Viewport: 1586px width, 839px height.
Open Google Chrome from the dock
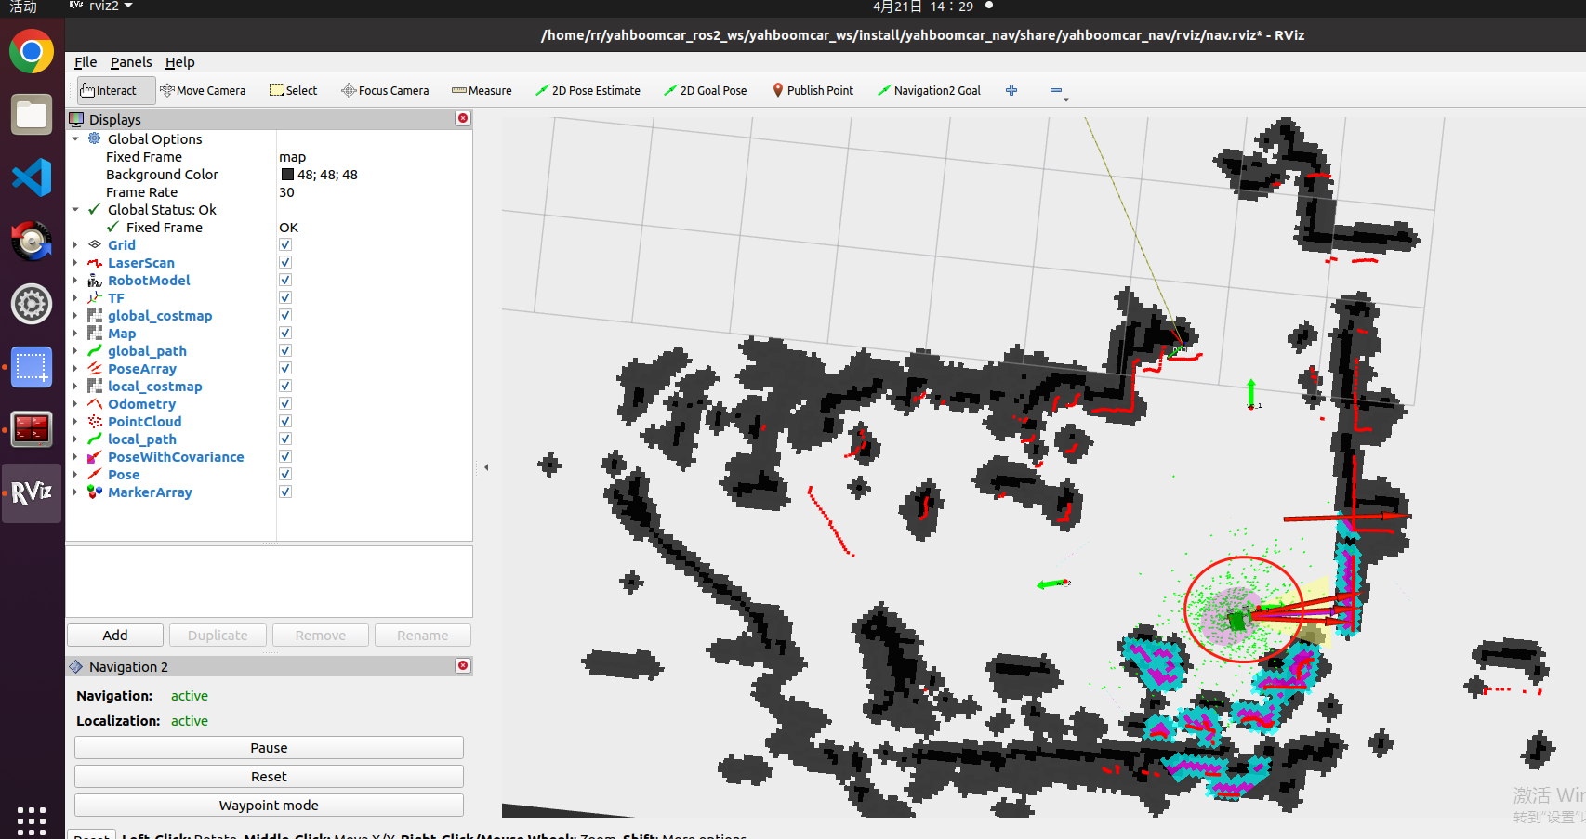(x=32, y=52)
